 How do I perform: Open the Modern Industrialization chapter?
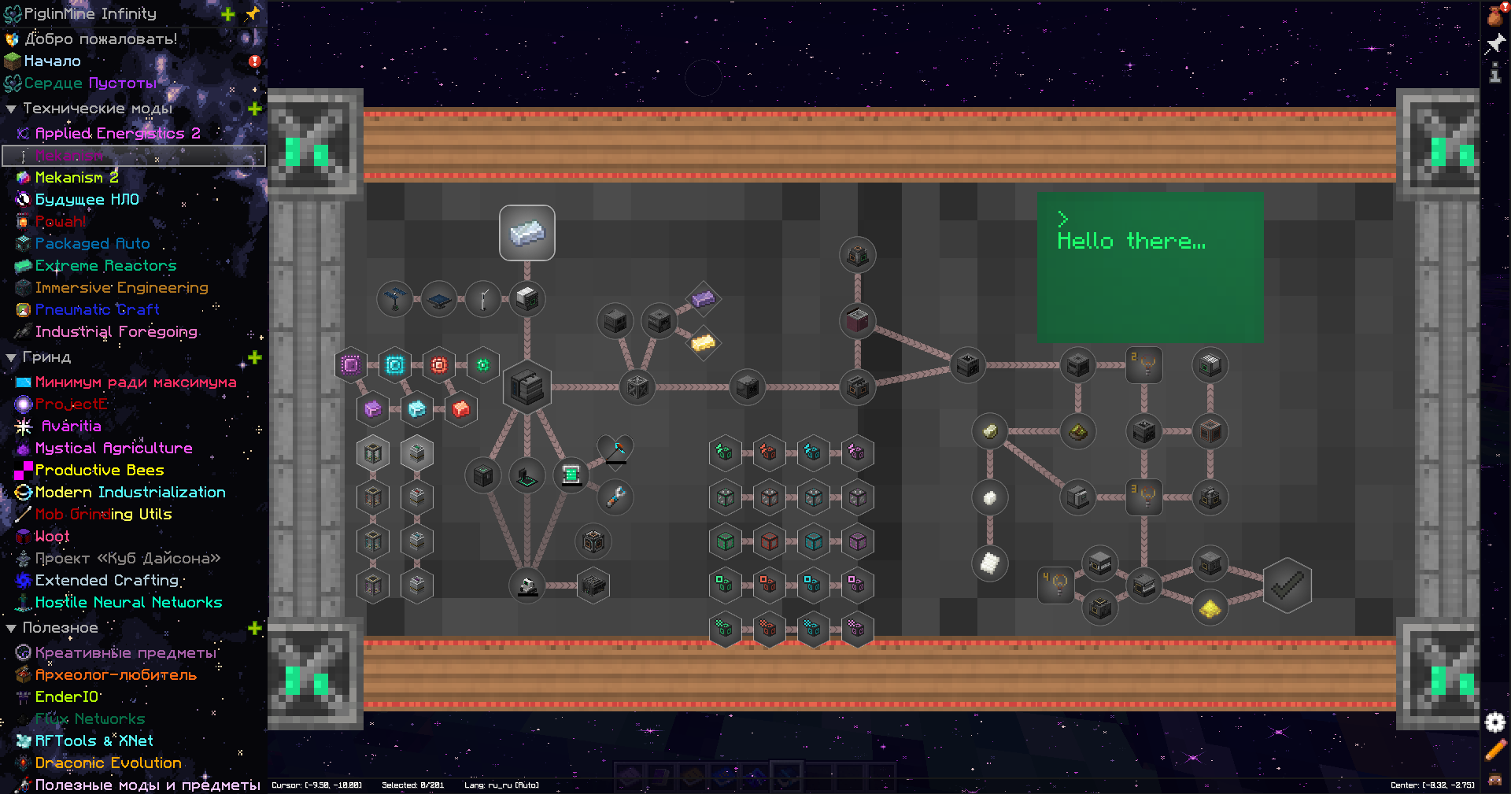(134, 492)
